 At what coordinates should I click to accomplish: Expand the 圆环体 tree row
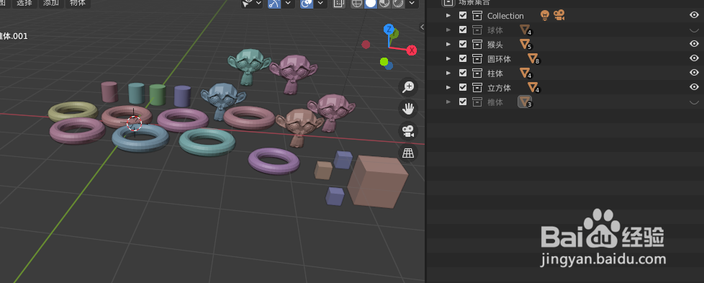448,59
